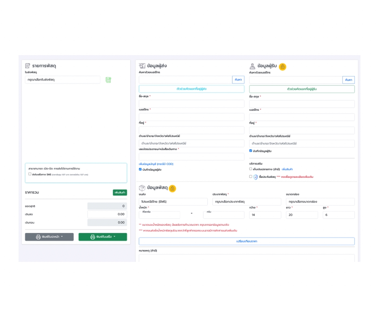Click the recipient ชื่อ-สกุล input field
The height and width of the screenshot is (317, 379).
click(302, 104)
